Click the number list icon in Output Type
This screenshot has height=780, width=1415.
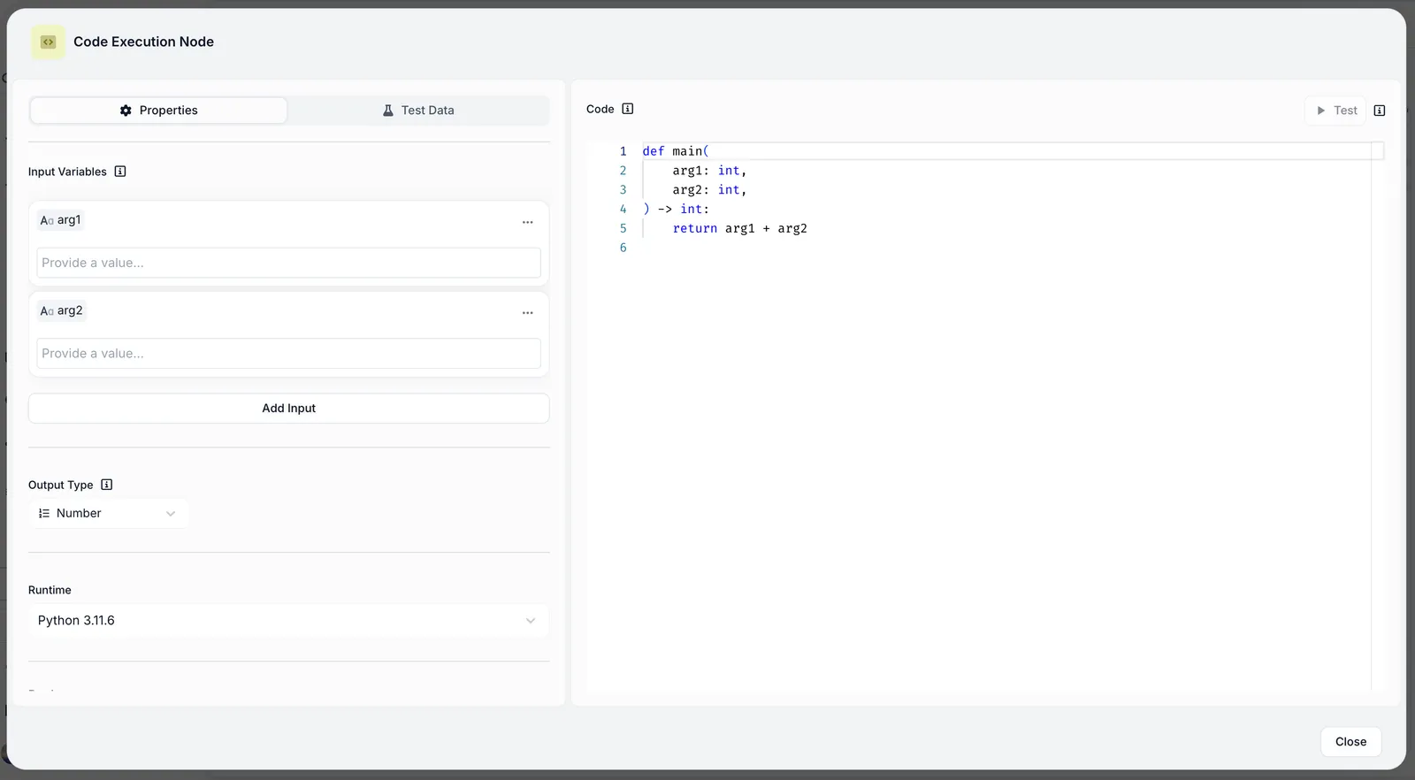click(44, 513)
